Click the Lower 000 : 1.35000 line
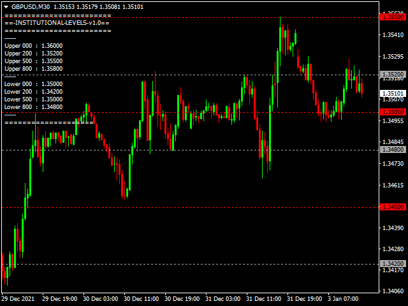 (x=34, y=84)
